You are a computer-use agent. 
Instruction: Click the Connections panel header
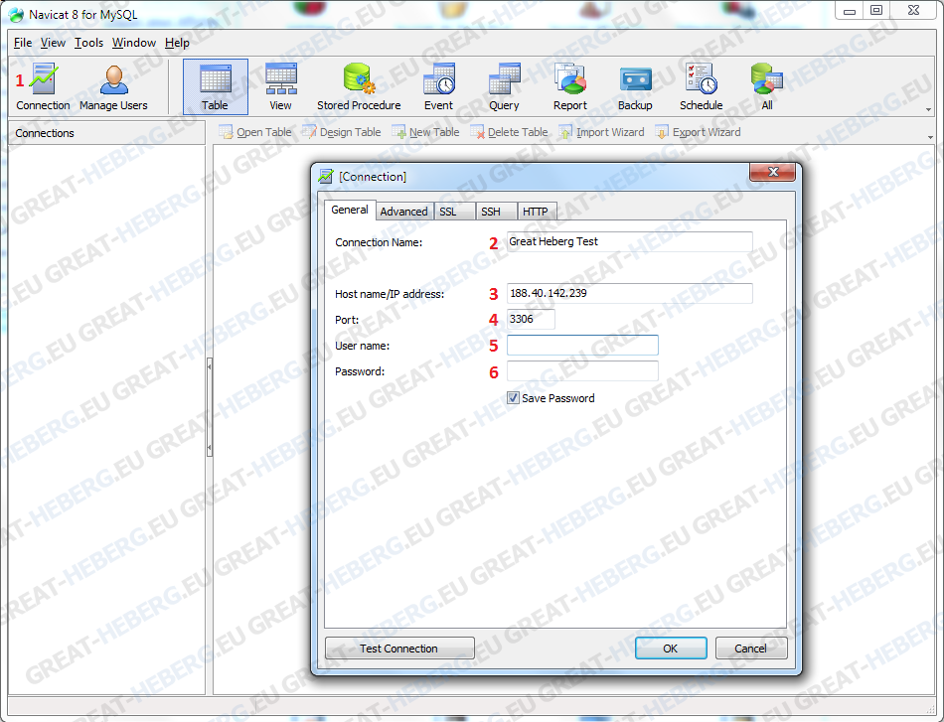pyautogui.click(x=106, y=133)
